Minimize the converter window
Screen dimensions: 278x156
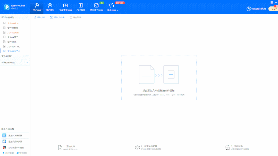276,3
